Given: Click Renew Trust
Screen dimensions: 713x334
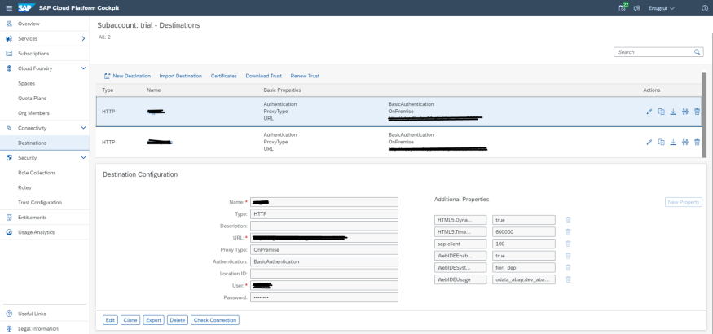Looking at the screenshot, I should pyautogui.click(x=305, y=76).
